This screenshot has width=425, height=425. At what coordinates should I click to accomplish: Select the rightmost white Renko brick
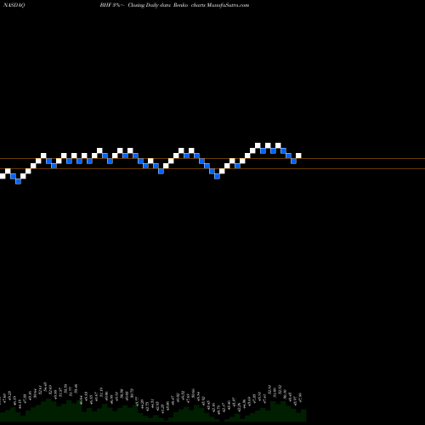(x=298, y=156)
